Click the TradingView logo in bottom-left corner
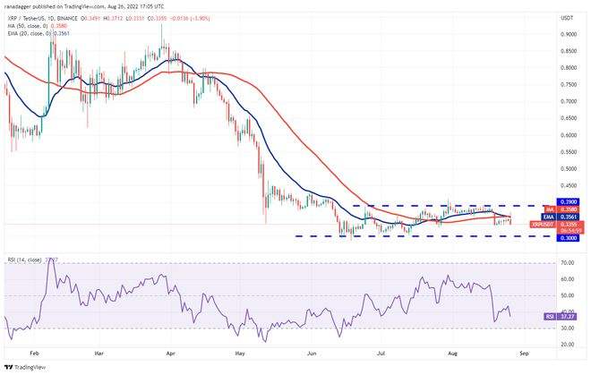Viewport: 591px width, 375px height. click(x=25, y=367)
